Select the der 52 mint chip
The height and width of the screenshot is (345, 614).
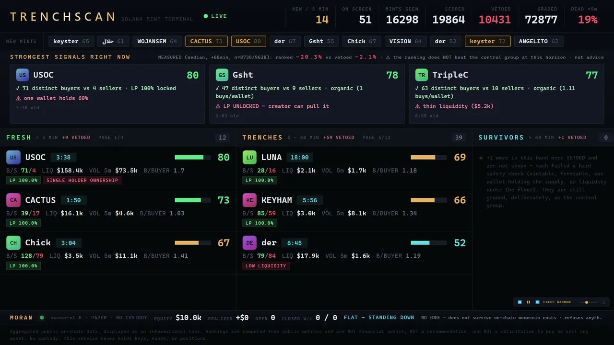click(x=446, y=41)
